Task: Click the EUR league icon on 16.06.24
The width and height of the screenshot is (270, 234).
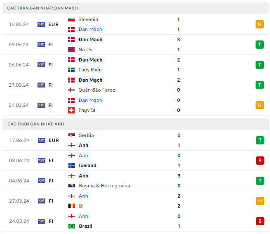Action: pyautogui.click(x=41, y=24)
